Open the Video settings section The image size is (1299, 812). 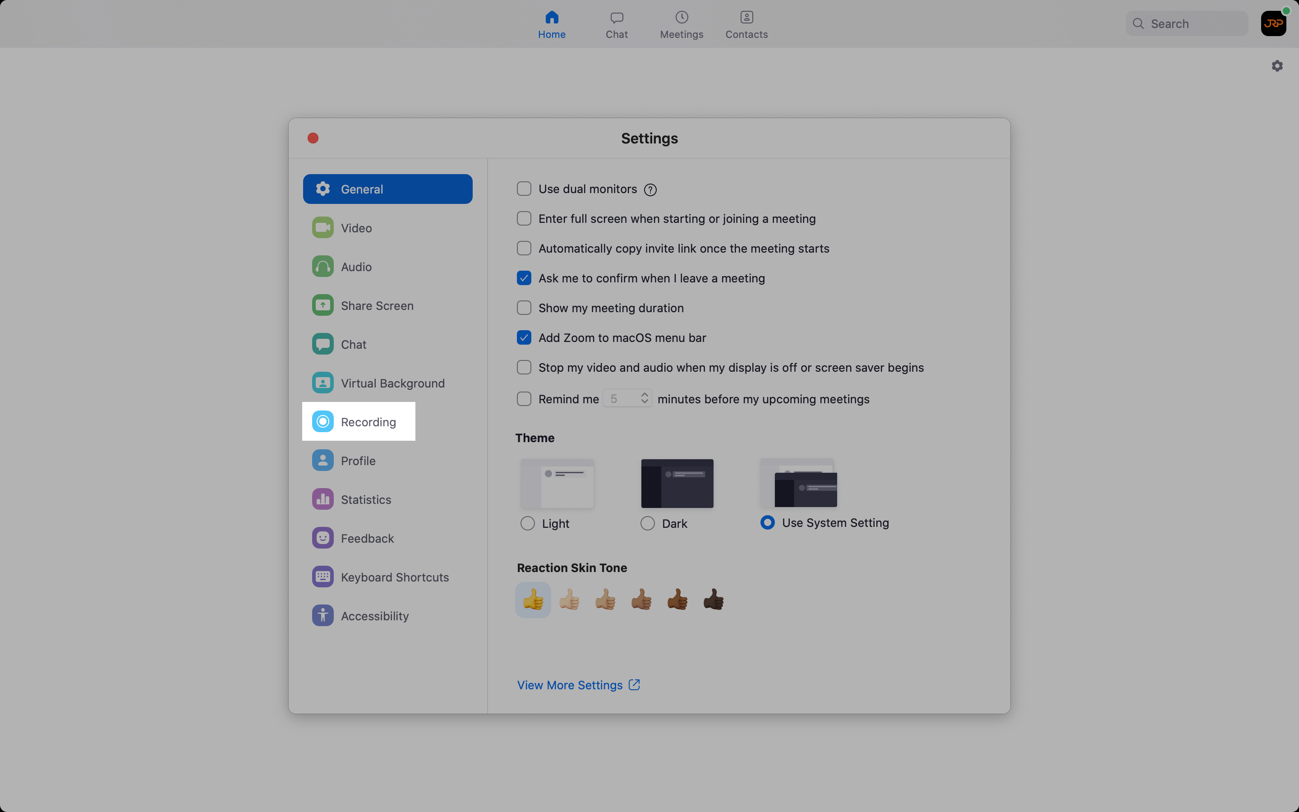356,228
